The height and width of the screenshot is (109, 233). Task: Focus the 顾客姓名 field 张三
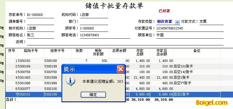(40, 35)
